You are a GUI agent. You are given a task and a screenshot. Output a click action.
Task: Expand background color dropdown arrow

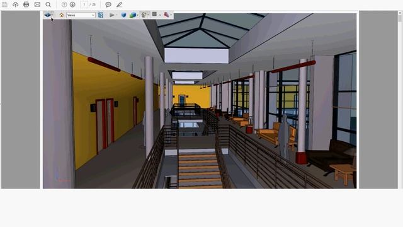(160, 15)
